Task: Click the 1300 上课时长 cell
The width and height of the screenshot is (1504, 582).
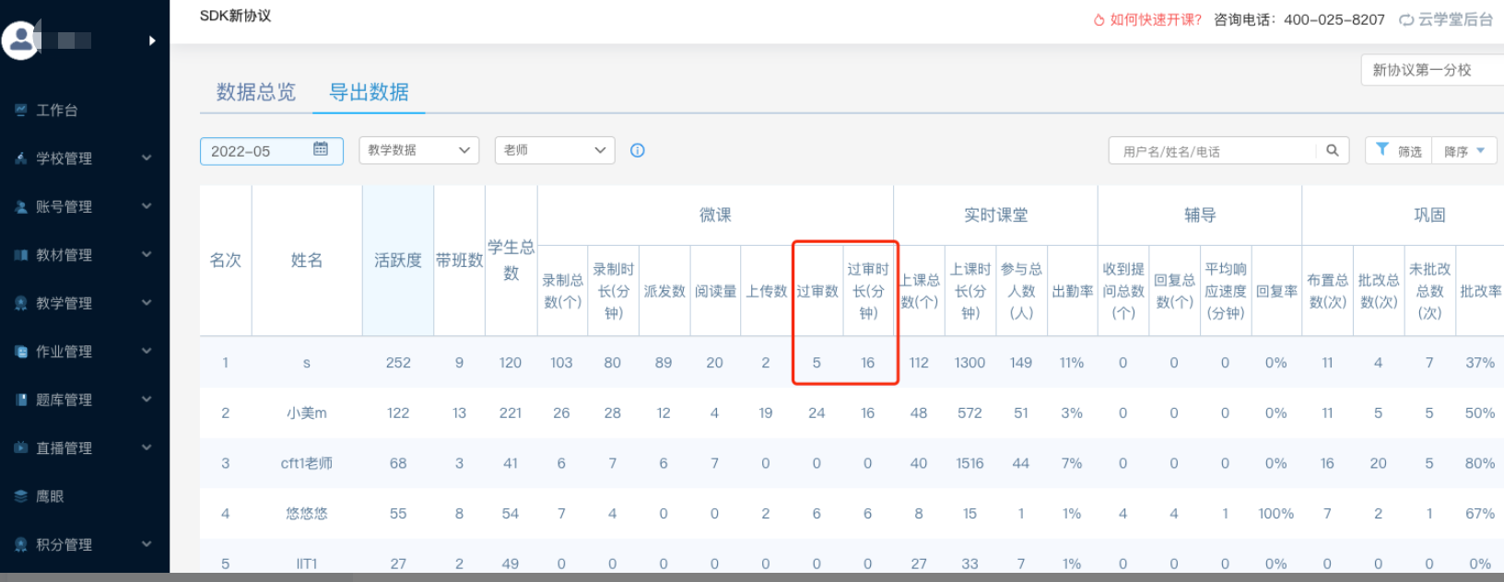Action: pyautogui.click(x=969, y=363)
